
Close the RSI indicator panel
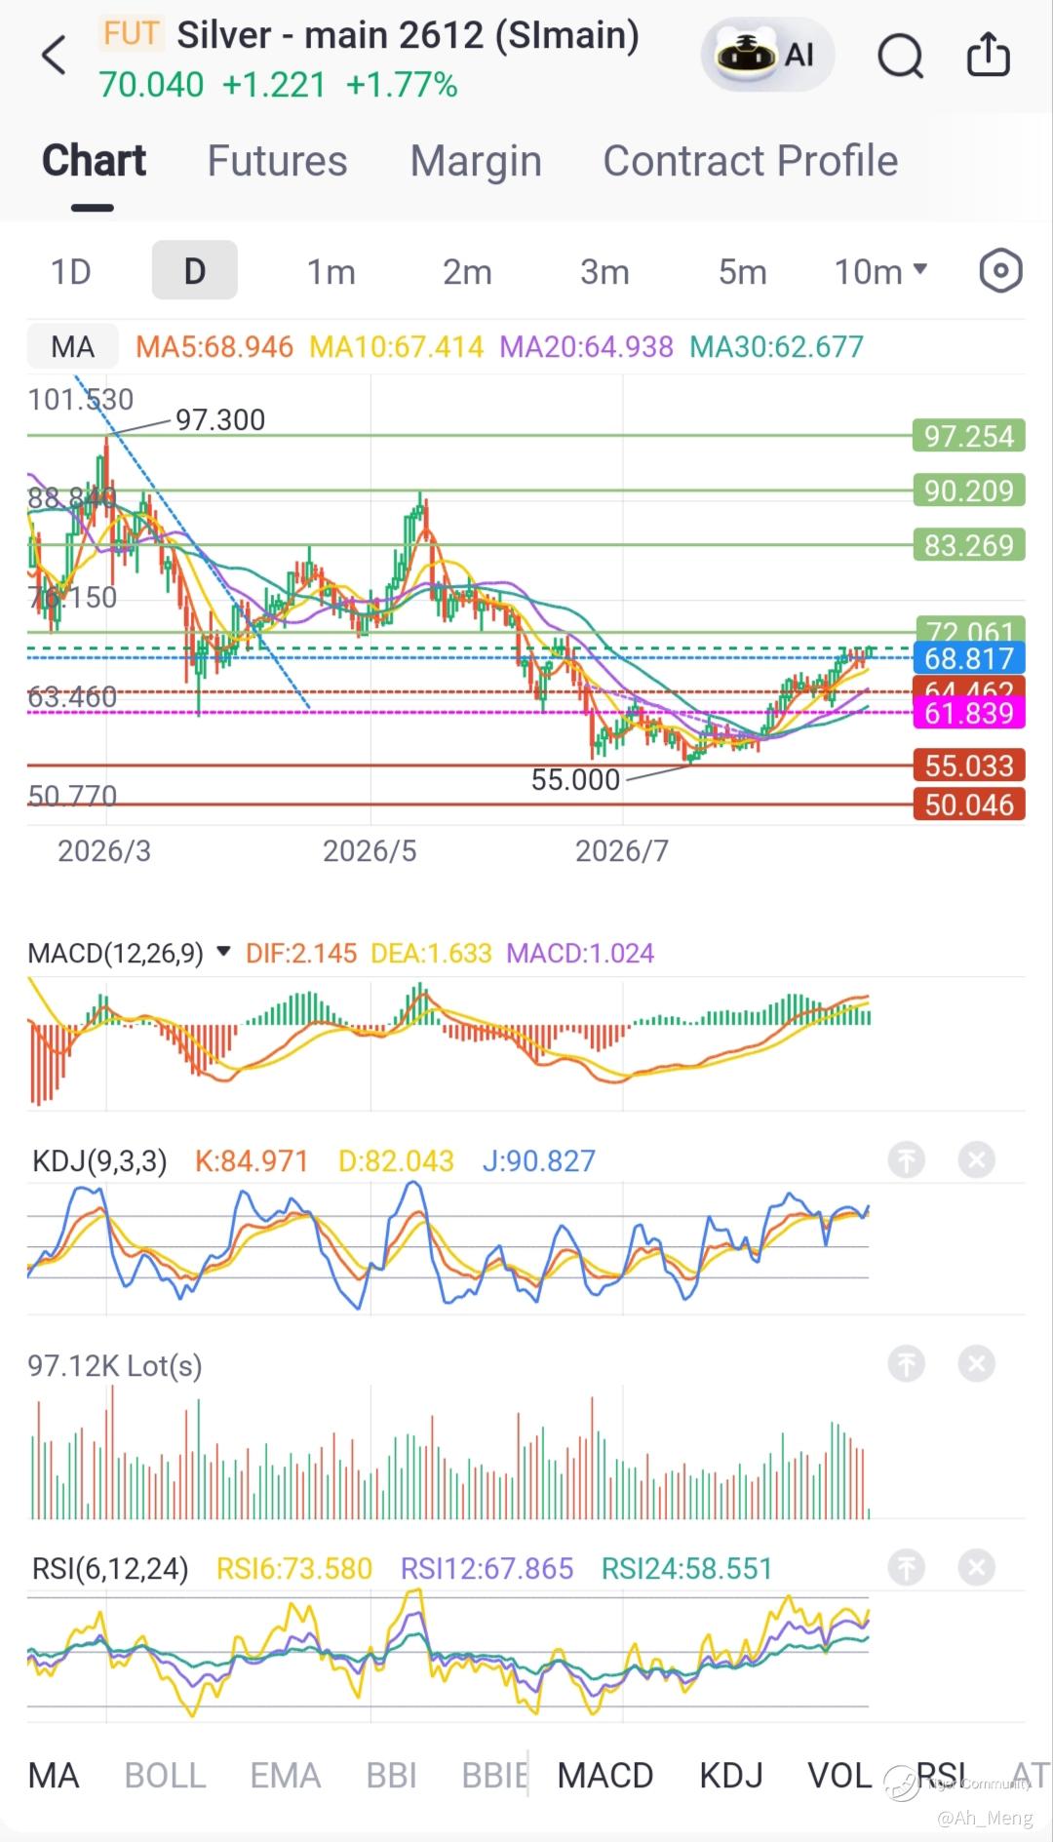click(x=976, y=1568)
